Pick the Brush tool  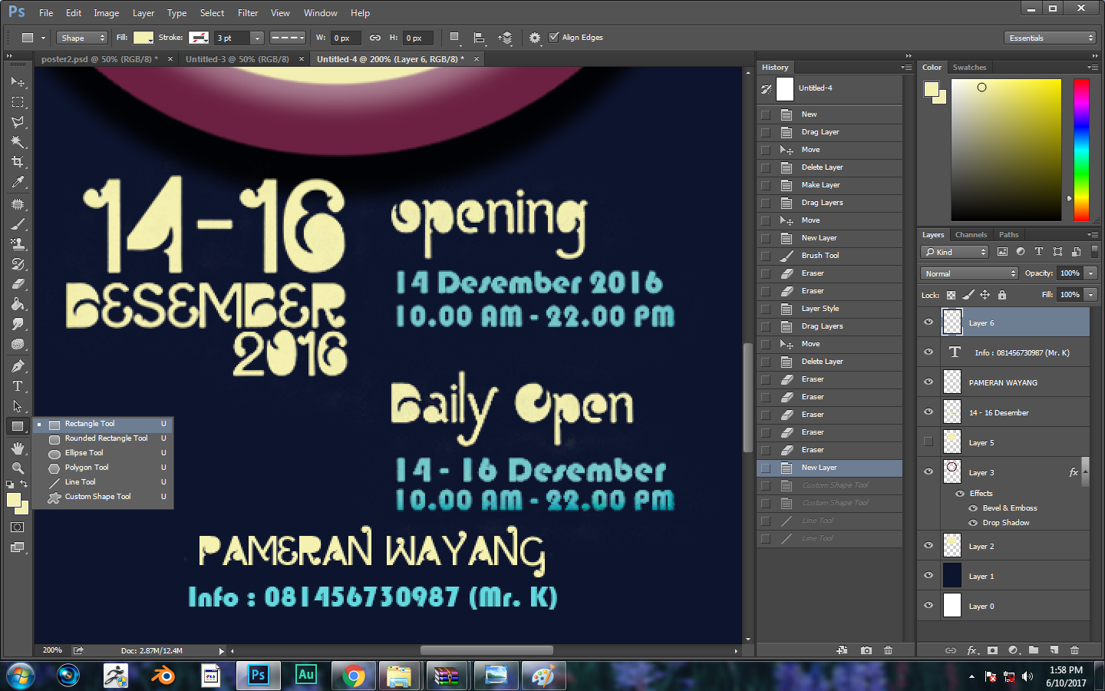[18, 223]
